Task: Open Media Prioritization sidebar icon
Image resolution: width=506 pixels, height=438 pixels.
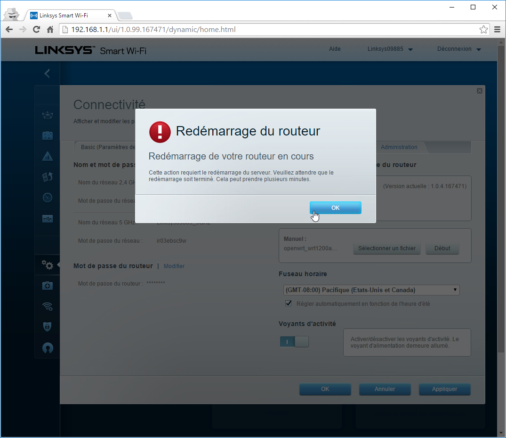Action: click(x=48, y=177)
